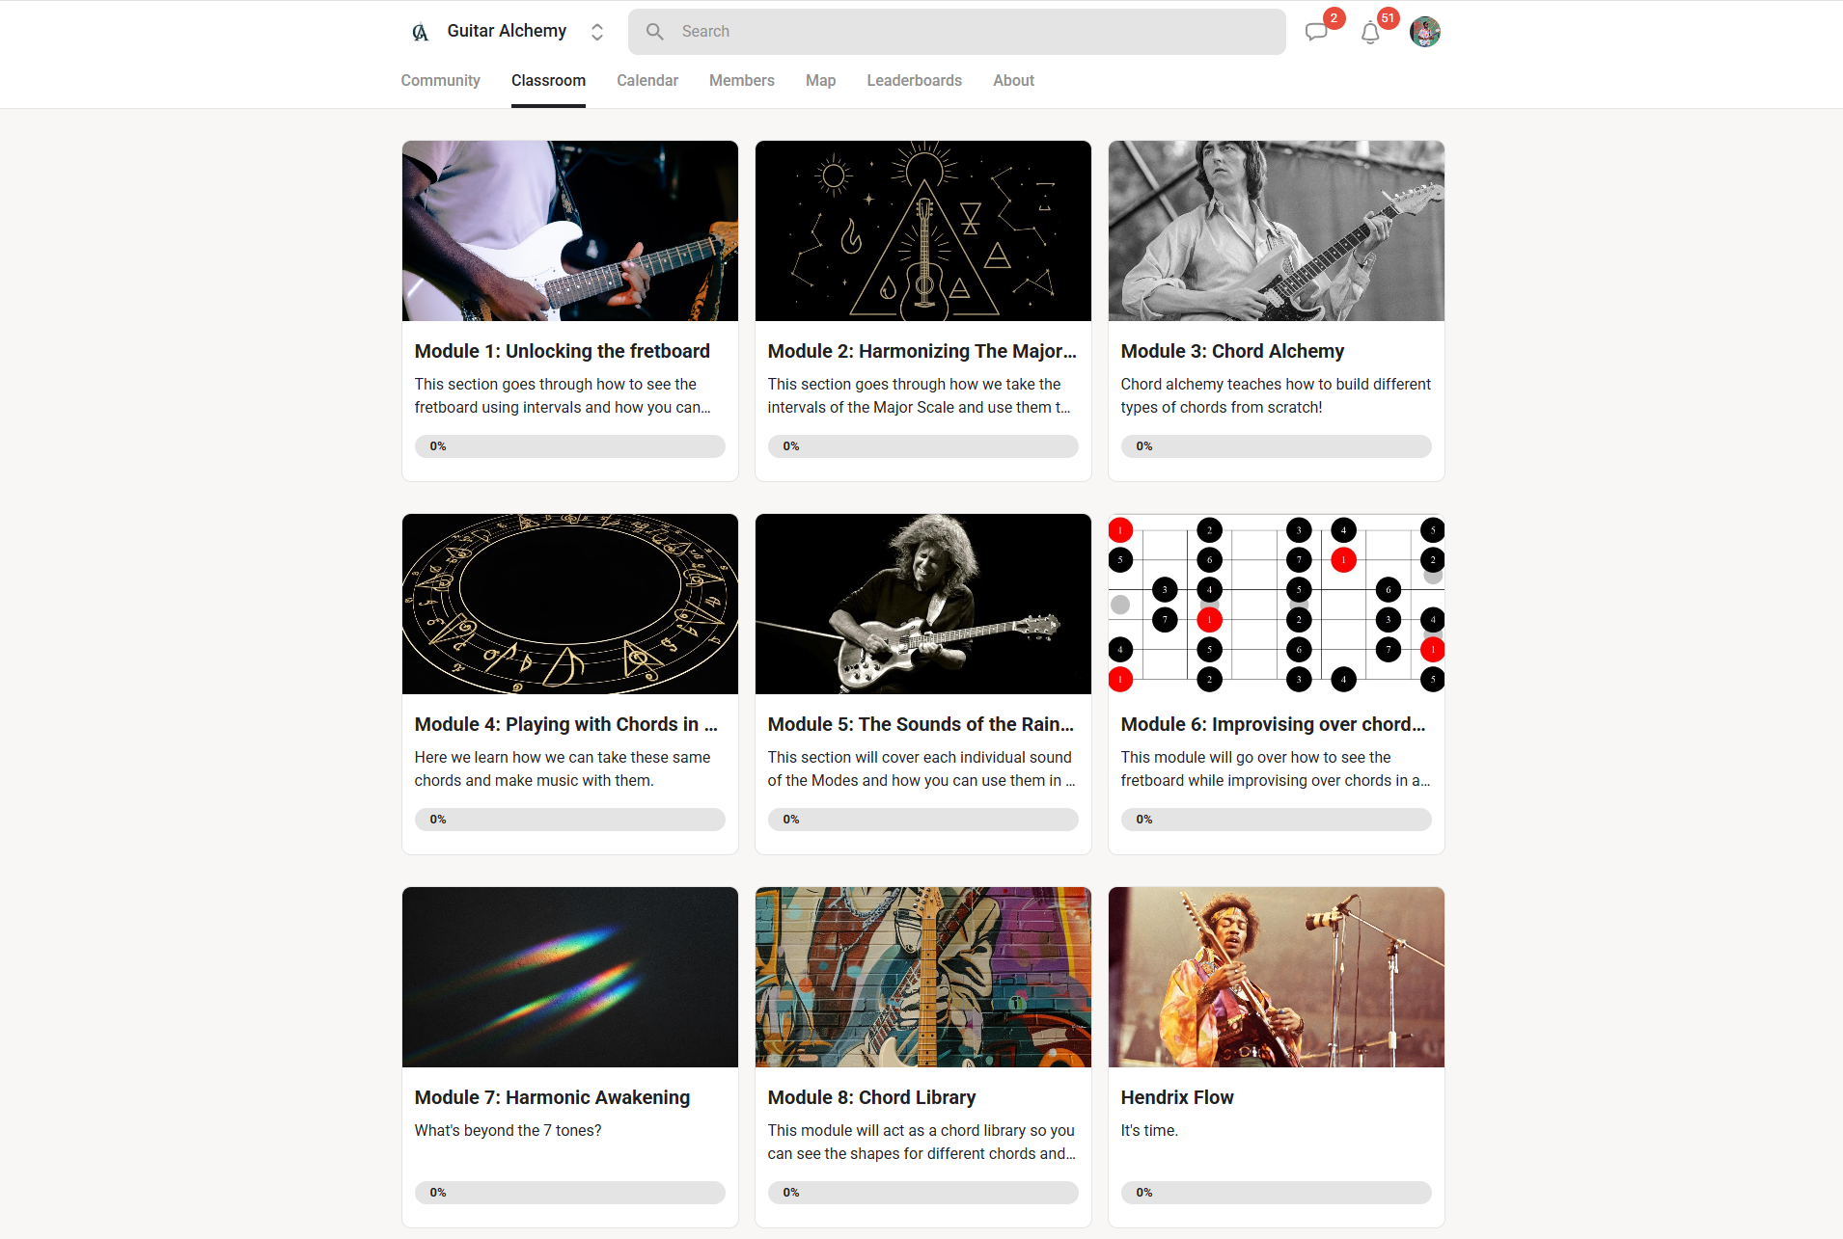The image size is (1843, 1239).
Task: Open Module 1: Unlocking the fretboard title
Action: pos(563,352)
